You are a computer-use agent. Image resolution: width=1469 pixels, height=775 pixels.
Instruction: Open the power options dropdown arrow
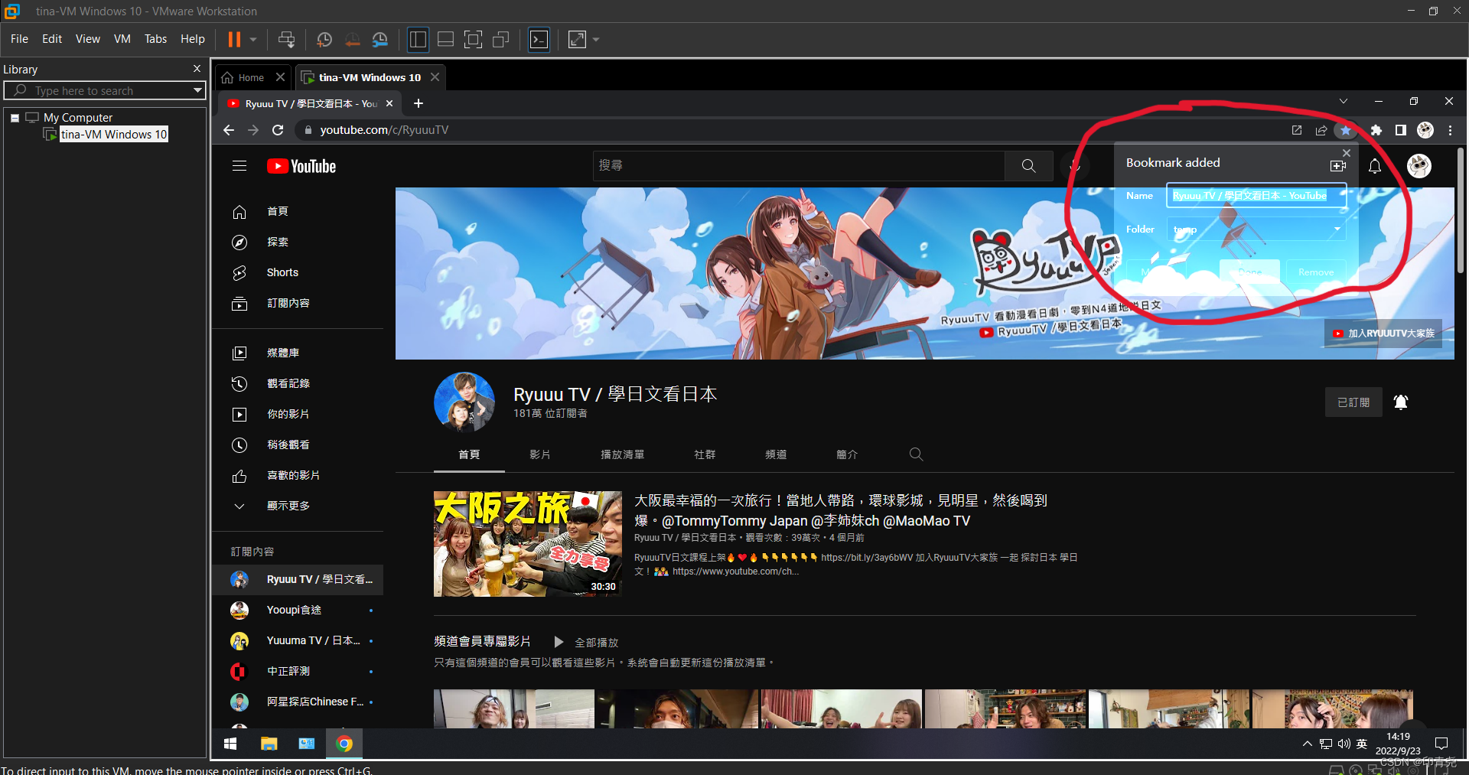coord(253,39)
